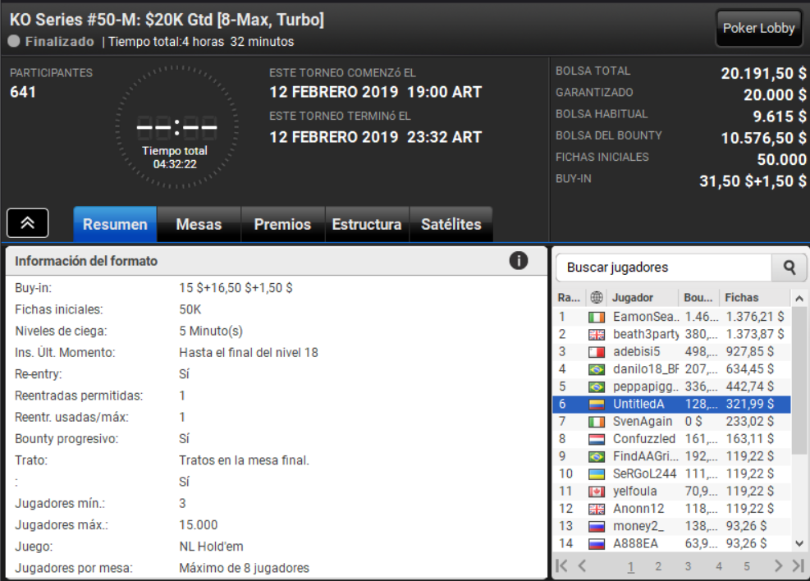
Task: Click the scroll-down arrow in the player list
Action: tap(799, 543)
